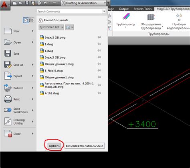The height and width of the screenshot is (168, 190).
Task: Open the Трубопровод dropdown arrow
Action: click(x=125, y=27)
